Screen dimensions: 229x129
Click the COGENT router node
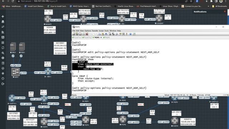point(159,18)
